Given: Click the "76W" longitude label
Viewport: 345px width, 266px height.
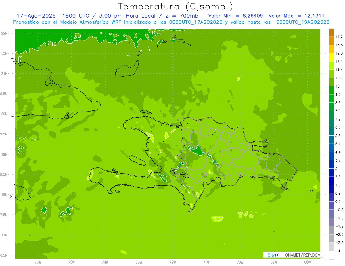Looking at the screenshot, I should coord(38,262).
